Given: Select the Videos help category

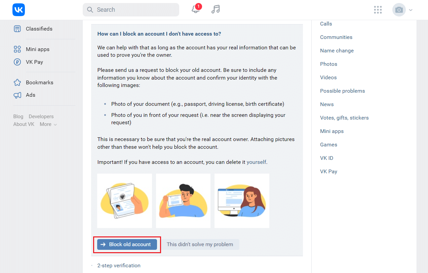Looking at the screenshot, I should pyautogui.click(x=328, y=78).
